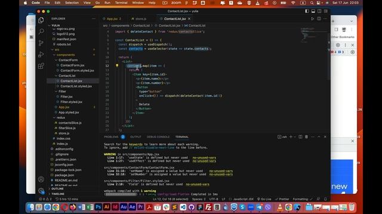The width and height of the screenshot is (382, 214).
Task: Click components breadcrumb segment
Action: 121,26
